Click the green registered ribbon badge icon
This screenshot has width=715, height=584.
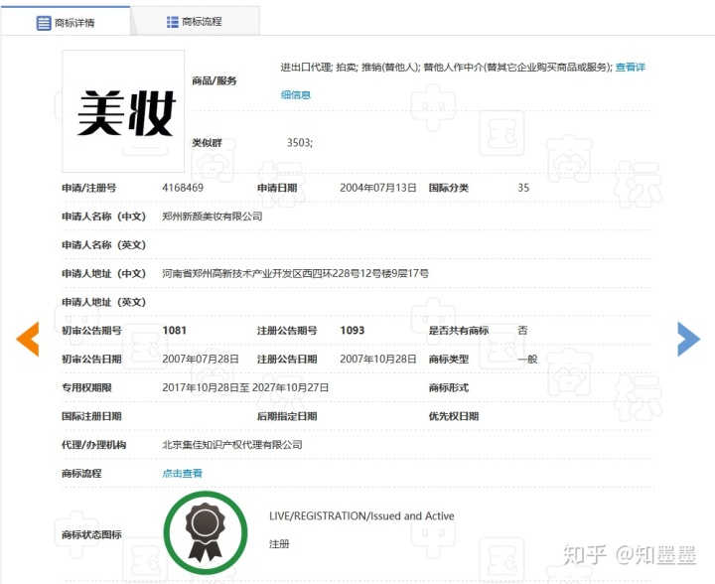[x=206, y=532]
